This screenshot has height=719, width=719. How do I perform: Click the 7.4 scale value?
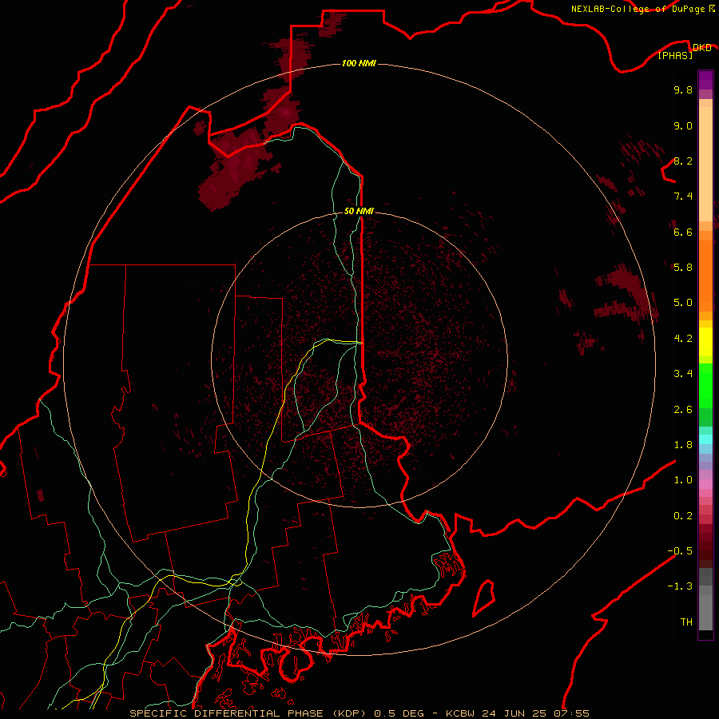(683, 197)
